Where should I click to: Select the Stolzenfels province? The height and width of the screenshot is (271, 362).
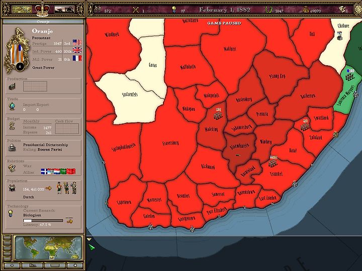(130, 94)
